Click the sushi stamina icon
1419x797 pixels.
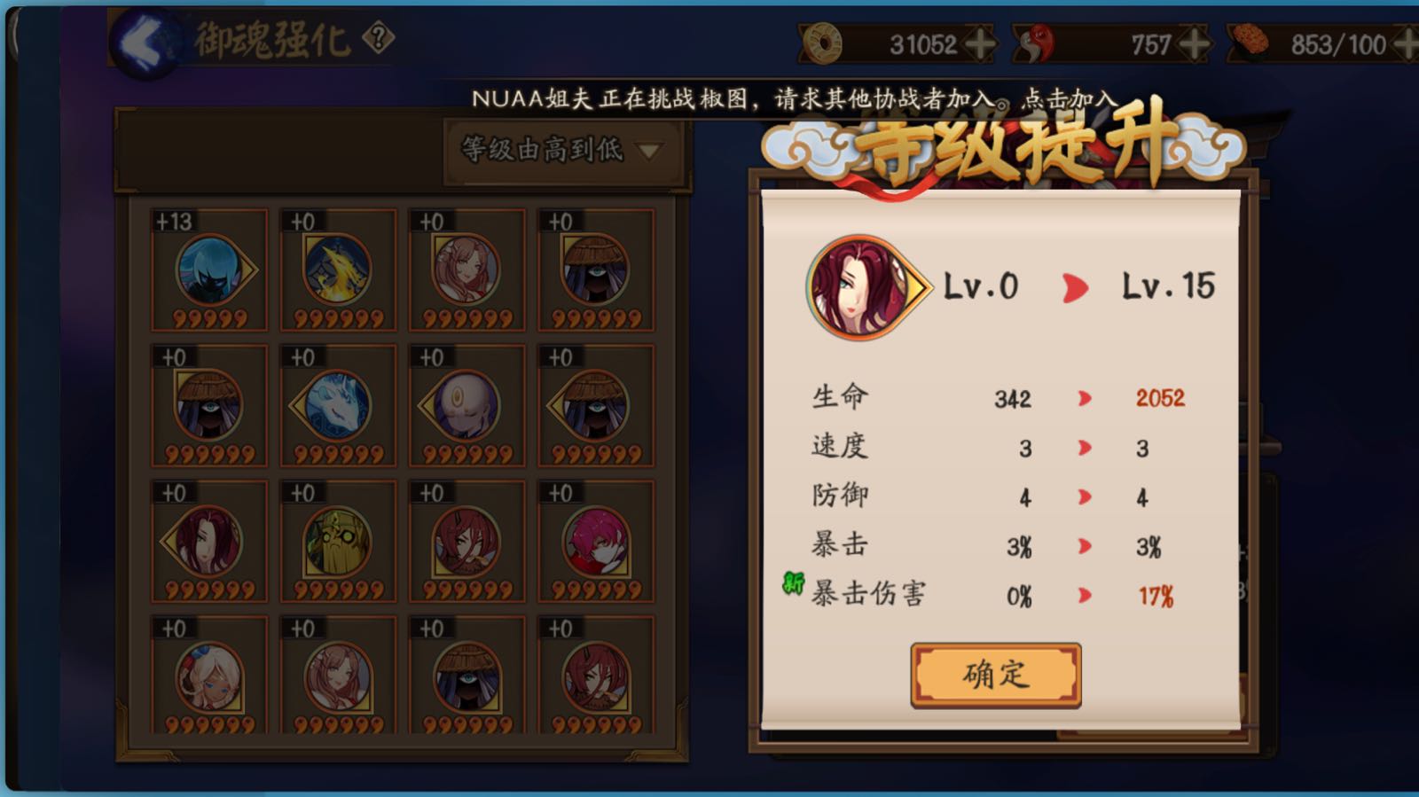[1250, 43]
